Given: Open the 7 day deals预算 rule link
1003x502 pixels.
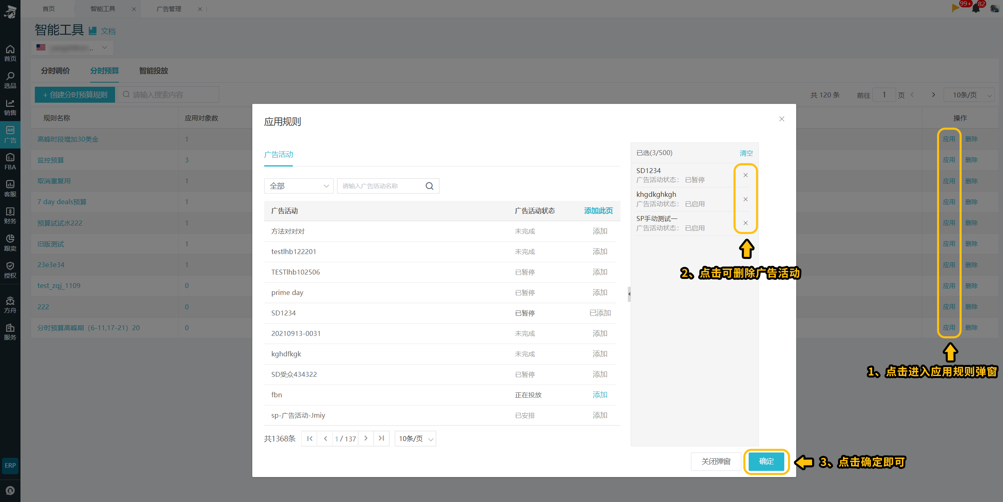Looking at the screenshot, I should pos(62,202).
